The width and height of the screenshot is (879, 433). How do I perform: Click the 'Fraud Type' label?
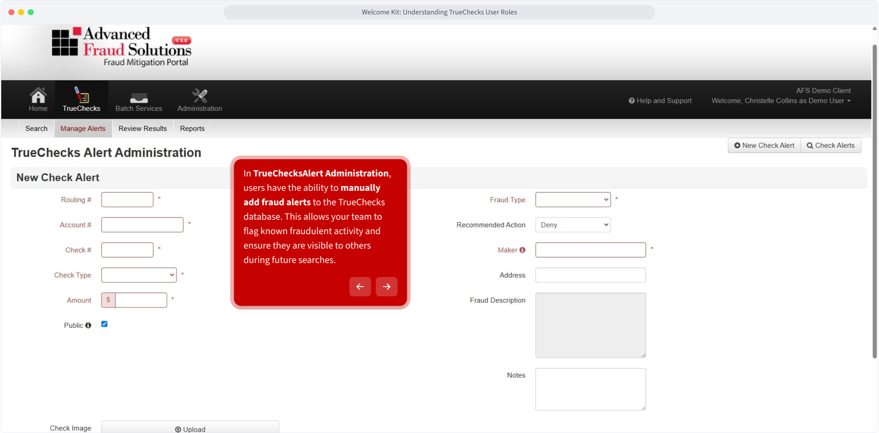pyautogui.click(x=508, y=200)
